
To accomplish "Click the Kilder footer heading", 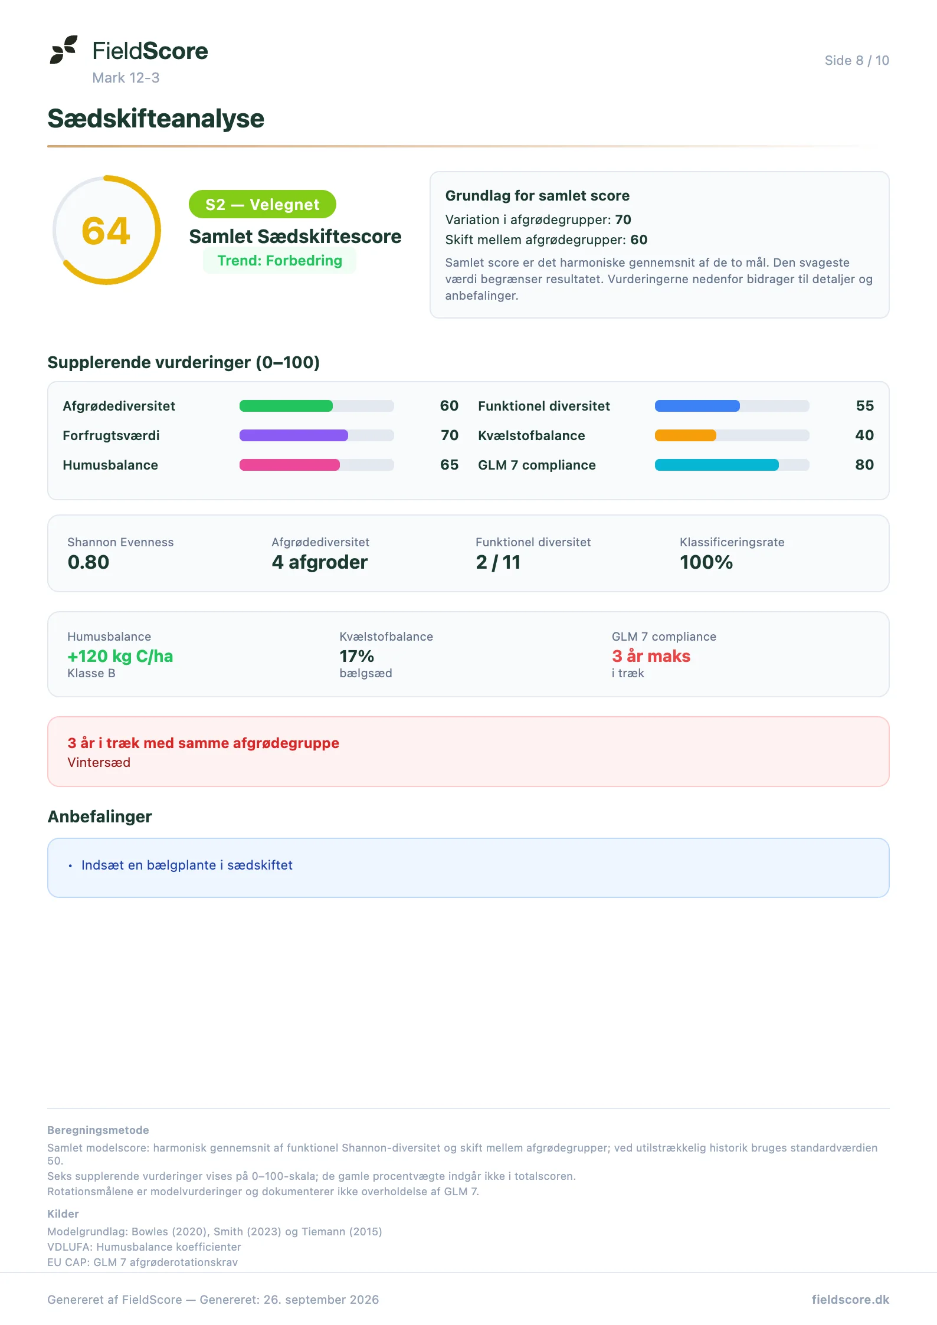I will [x=63, y=1214].
